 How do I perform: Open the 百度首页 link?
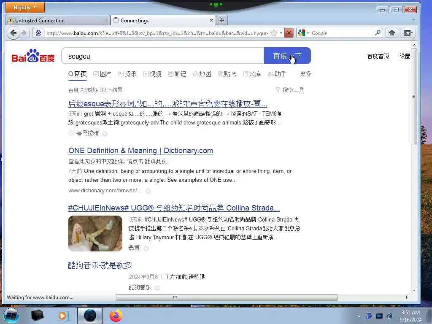pyautogui.click(x=378, y=56)
